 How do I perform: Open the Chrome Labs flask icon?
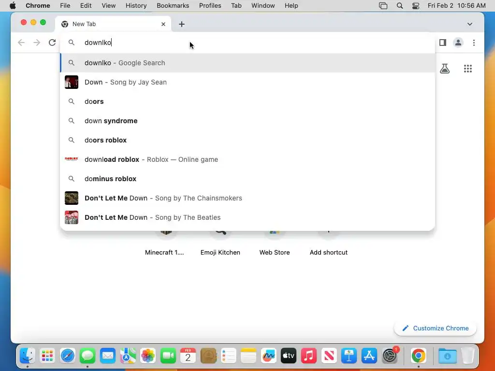tap(445, 69)
